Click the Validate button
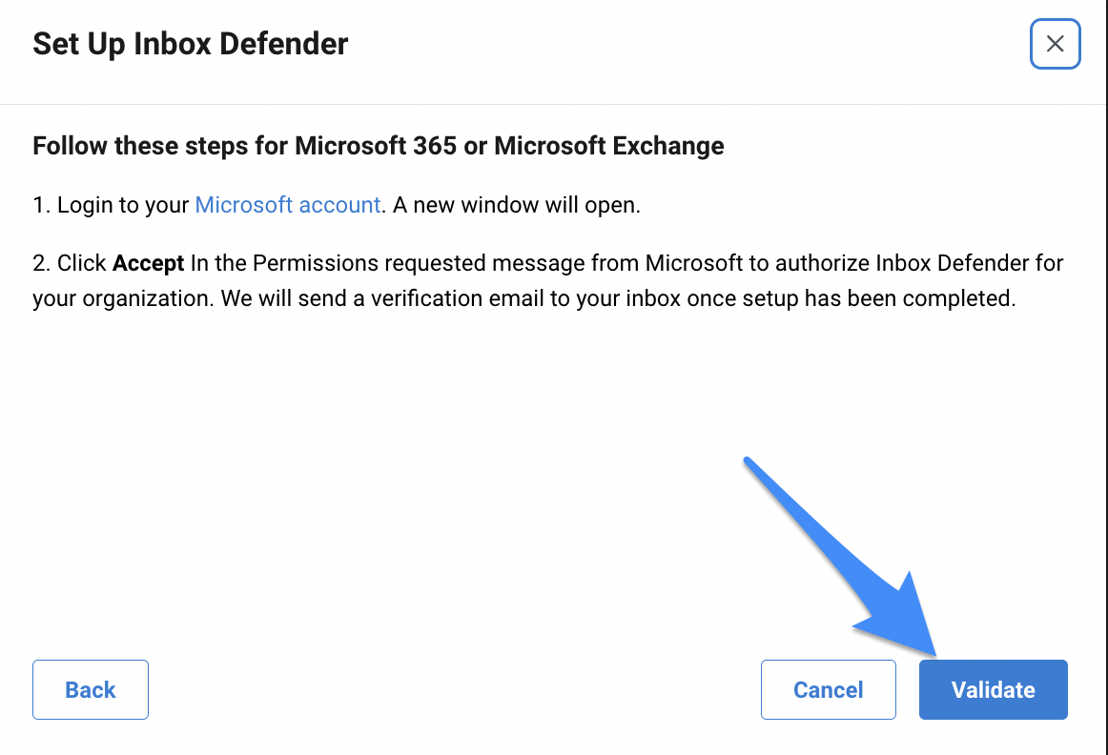Image resolution: width=1108 pixels, height=755 pixels. click(993, 689)
